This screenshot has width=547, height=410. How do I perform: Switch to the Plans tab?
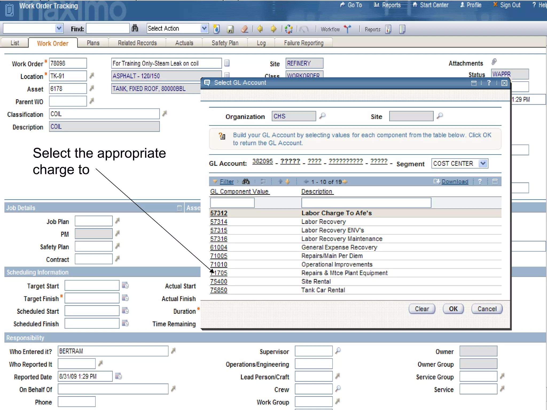pyautogui.click(x=93, y=43)
